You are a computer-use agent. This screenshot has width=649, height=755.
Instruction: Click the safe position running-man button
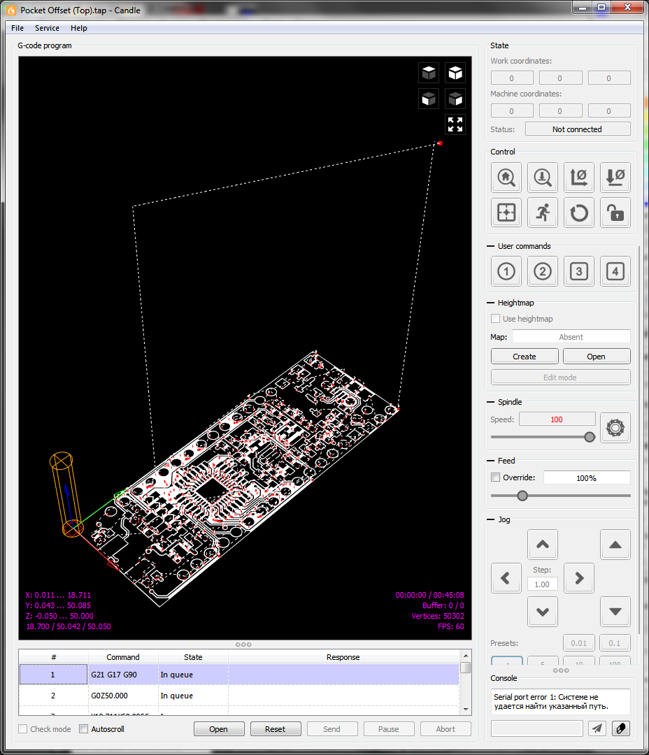[x=543, y=213]
